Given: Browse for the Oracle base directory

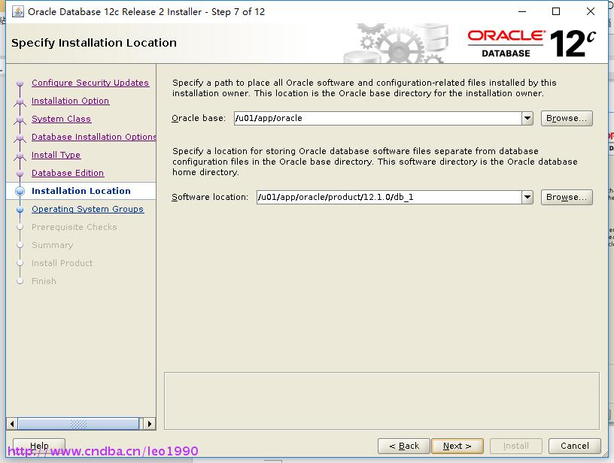Looking at the screenshot, I should (567, 118).
